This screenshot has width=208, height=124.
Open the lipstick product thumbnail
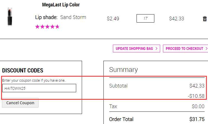click(10, 17)
